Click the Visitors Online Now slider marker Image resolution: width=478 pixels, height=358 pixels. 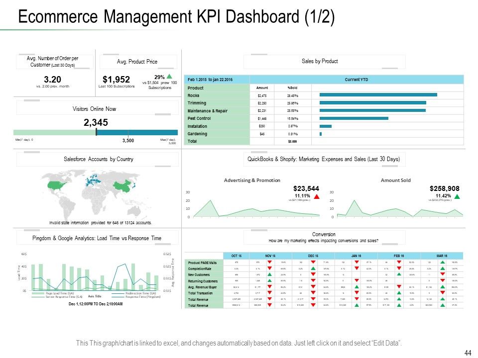[96, 132]
